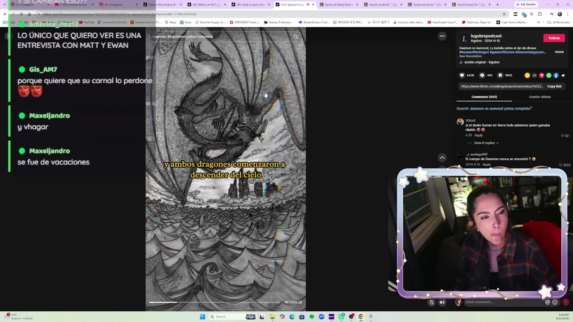Switch to the Brenda Tello Mojica browser tab
573x322 pixels.
[x=163, y=4]
